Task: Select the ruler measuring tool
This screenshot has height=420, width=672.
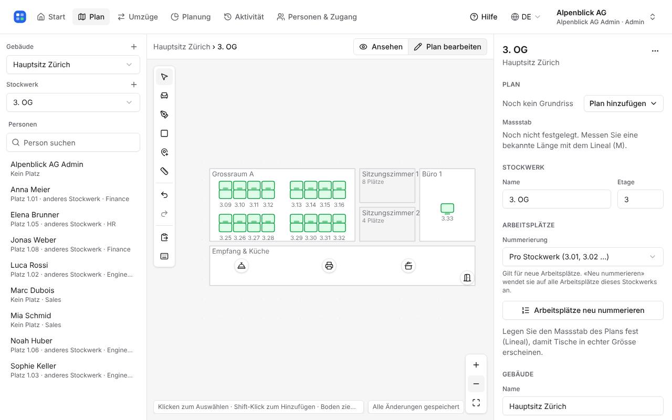Action: 164,171
